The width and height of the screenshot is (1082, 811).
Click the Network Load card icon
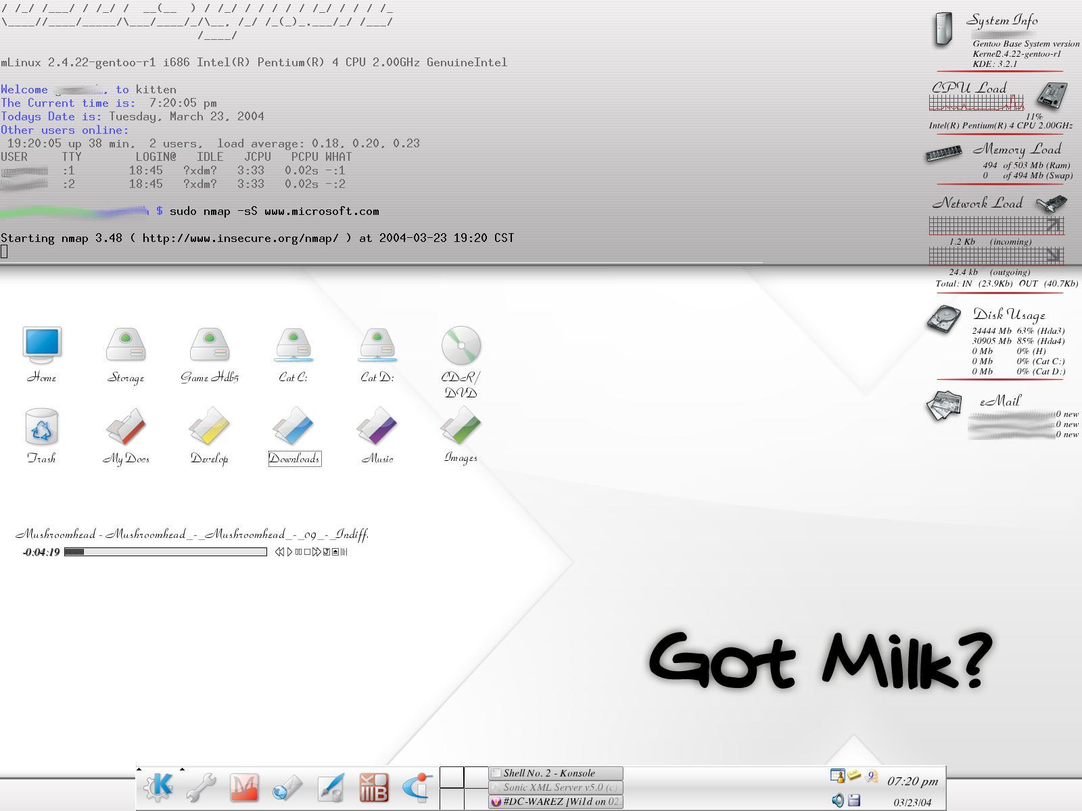coord(1052,204)
